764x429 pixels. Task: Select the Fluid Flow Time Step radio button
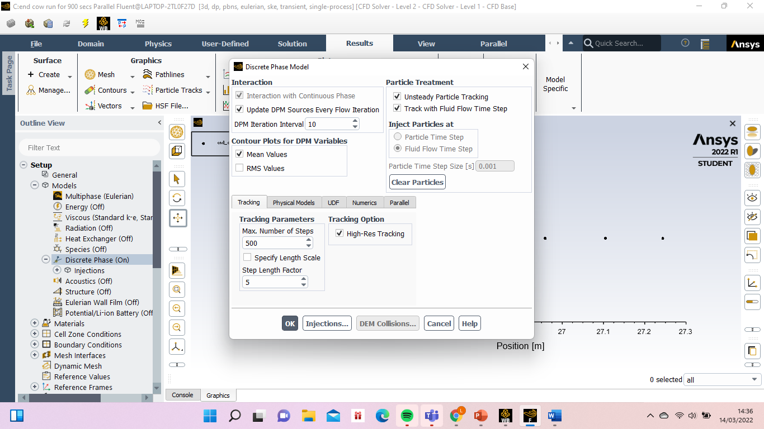[398, 149]
